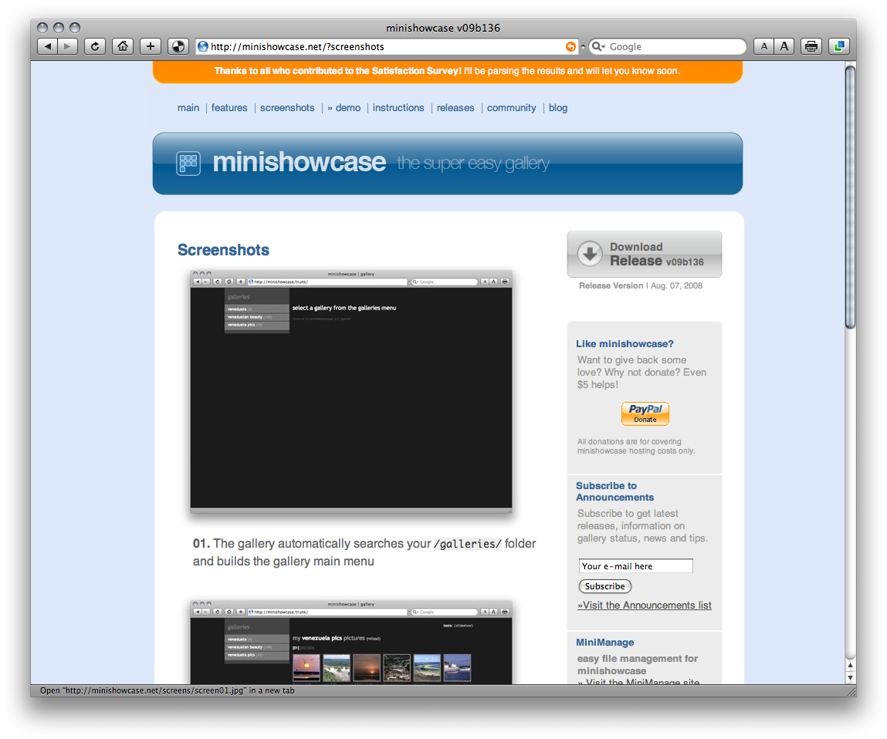Click the tabs/windows icon at toolbar end
The width and height of the screenshot is (887, 739).
(x=839, y=46)
